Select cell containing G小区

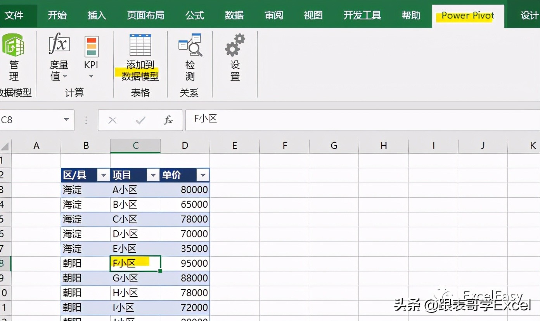[135, 278]
